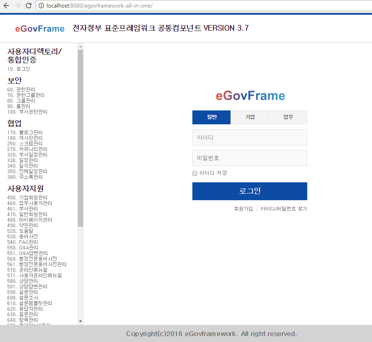Open 10. 로그인 in sidebar
Screen dimensions: 372x342
[19, 69]
